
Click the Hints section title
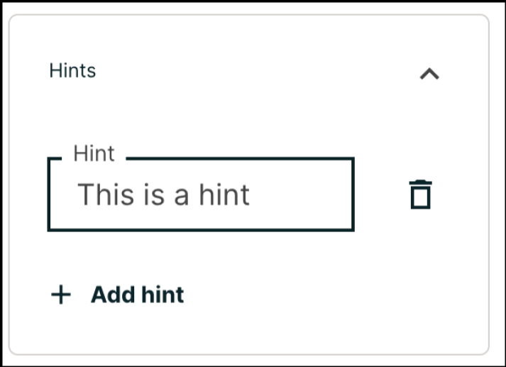[x=72, y=71]
